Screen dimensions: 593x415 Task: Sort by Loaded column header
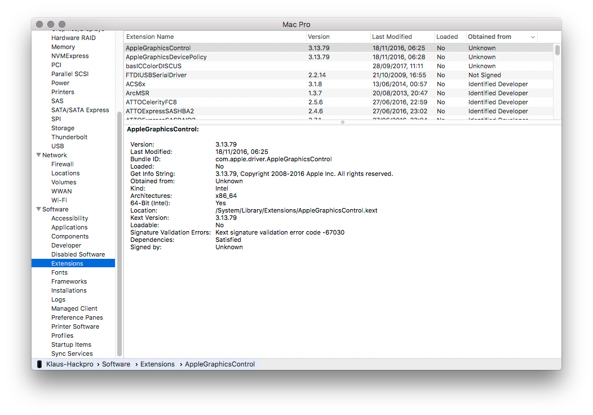point(450,37)
